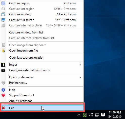Click the command prompt icon
Viewport: 125px width, 119px height.
(x=3, y=70)
